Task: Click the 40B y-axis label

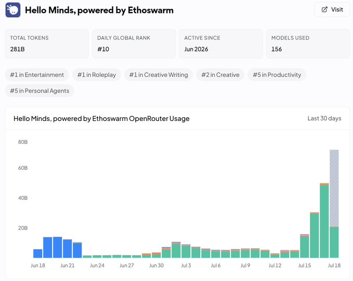Action: (23, 198)
